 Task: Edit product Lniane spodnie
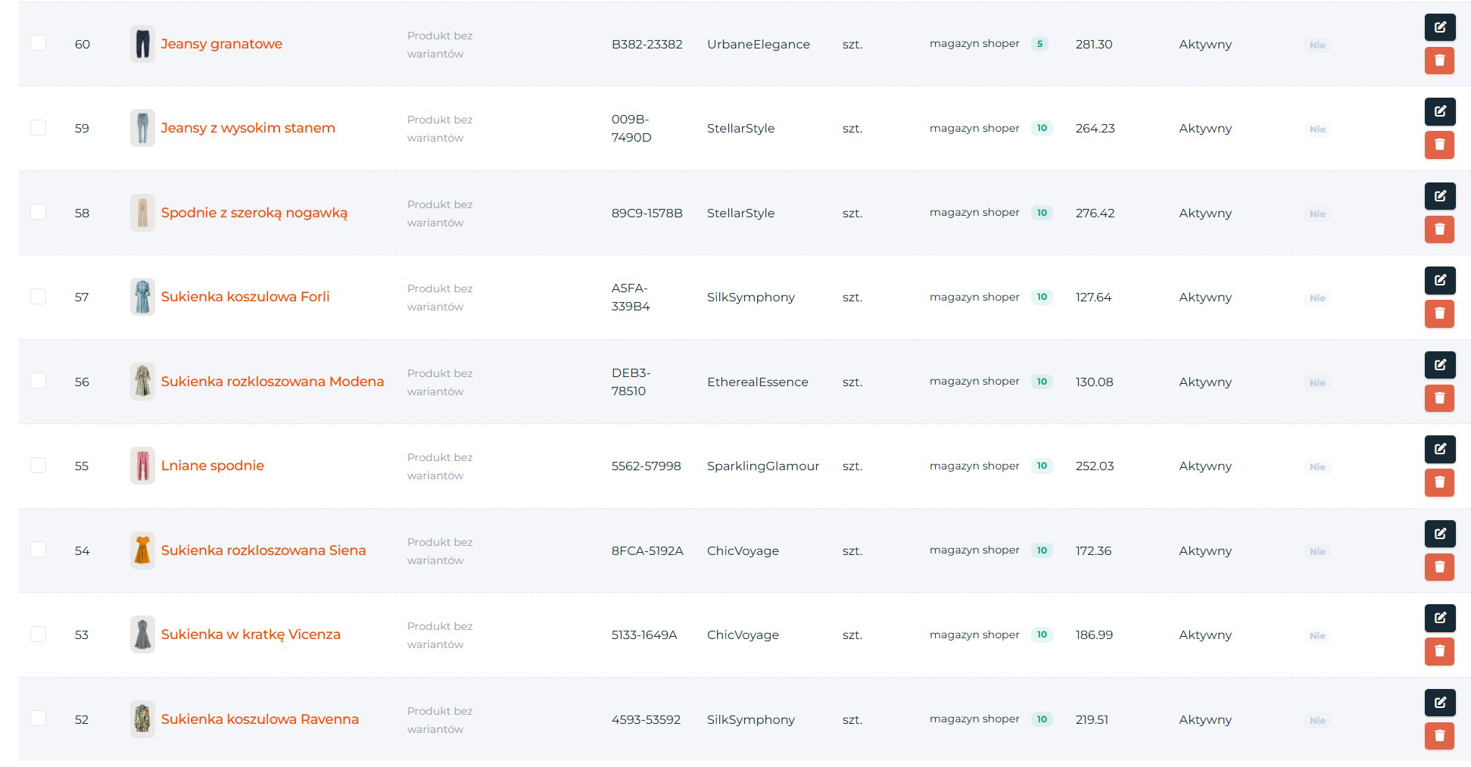1439,449
